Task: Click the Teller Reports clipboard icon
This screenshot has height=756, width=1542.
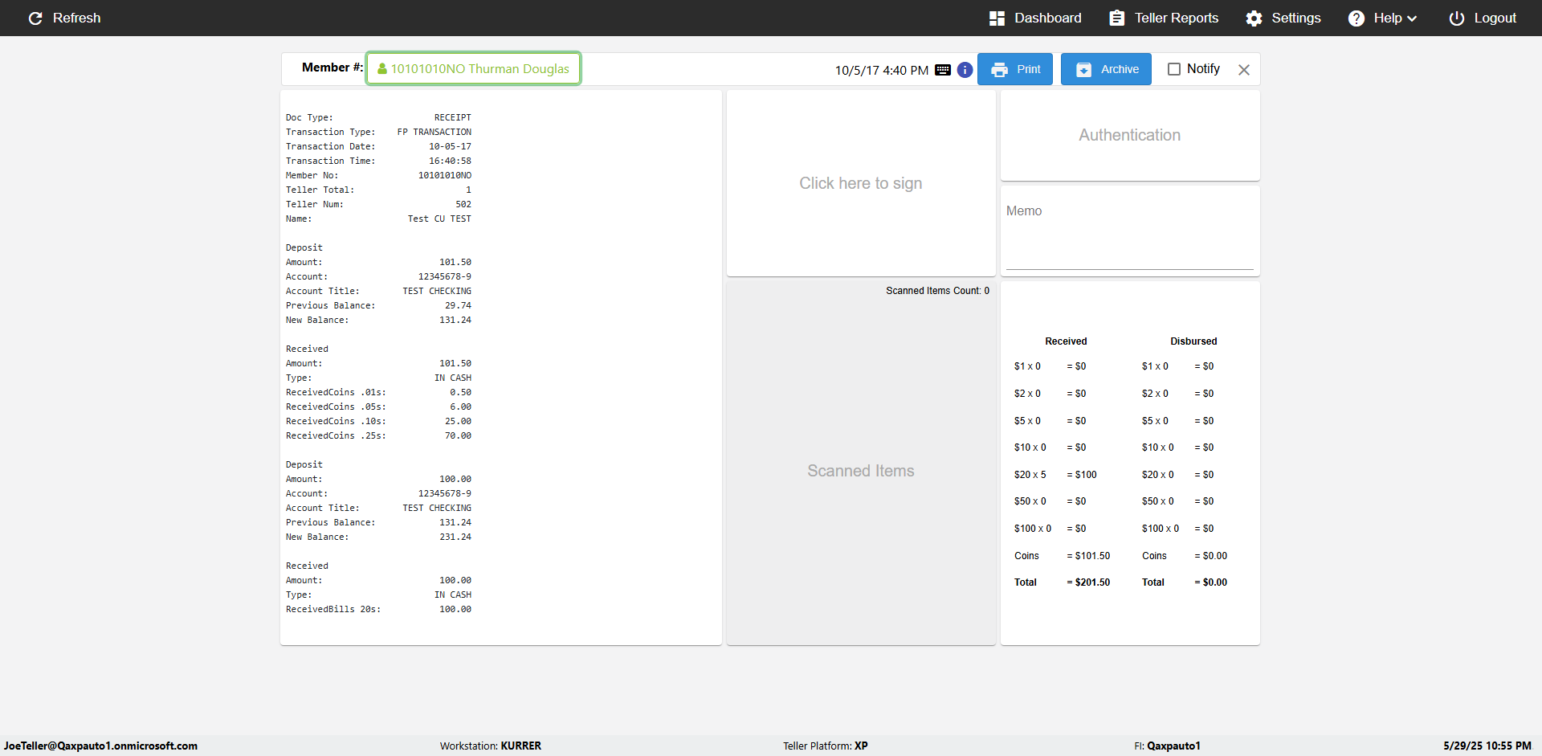Action: (x=1116, y=18)
